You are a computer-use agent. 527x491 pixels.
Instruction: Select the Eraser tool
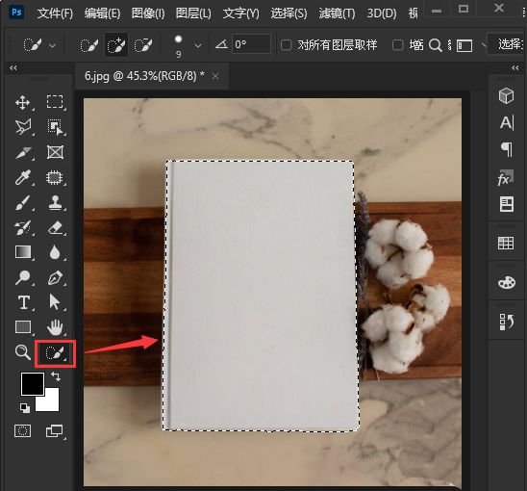pos(55,227)
